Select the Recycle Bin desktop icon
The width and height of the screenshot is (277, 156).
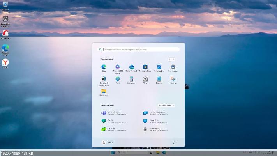click(x=5, y=6)
